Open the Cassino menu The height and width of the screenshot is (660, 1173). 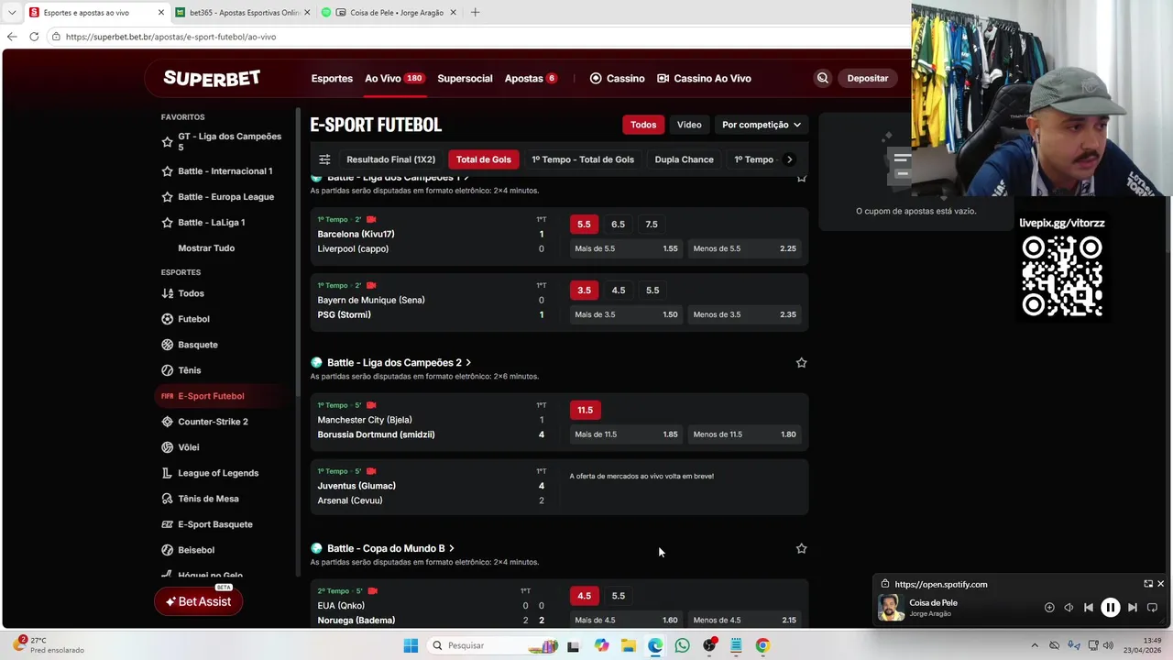(x=617, y=79)
